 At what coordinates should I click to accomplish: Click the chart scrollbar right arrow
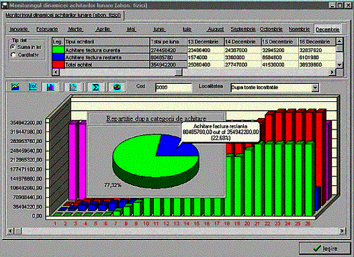tap(343, 231)
